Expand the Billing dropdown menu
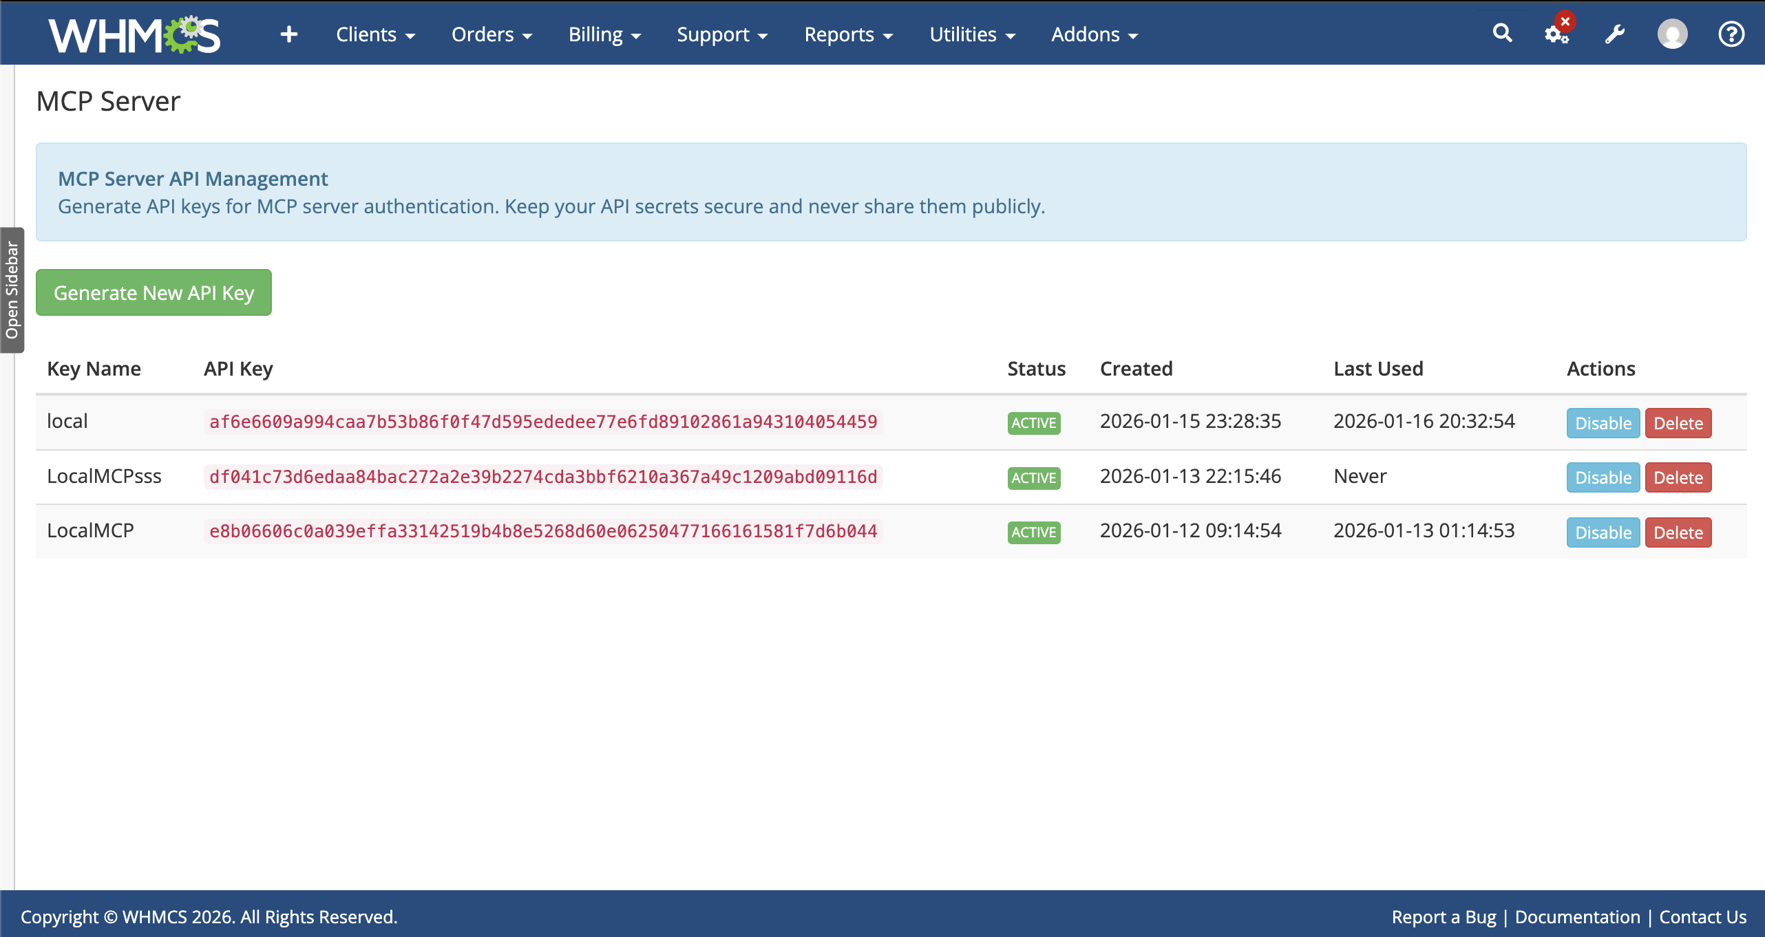1765x937 pixels. (604, 34)
